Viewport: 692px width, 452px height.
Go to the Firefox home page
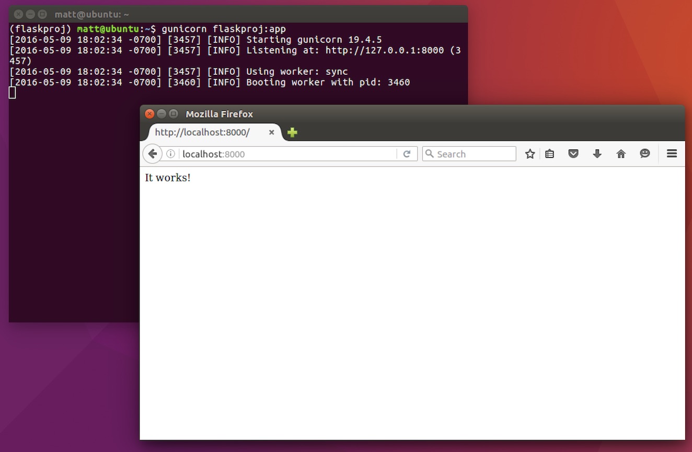[621, 154]
